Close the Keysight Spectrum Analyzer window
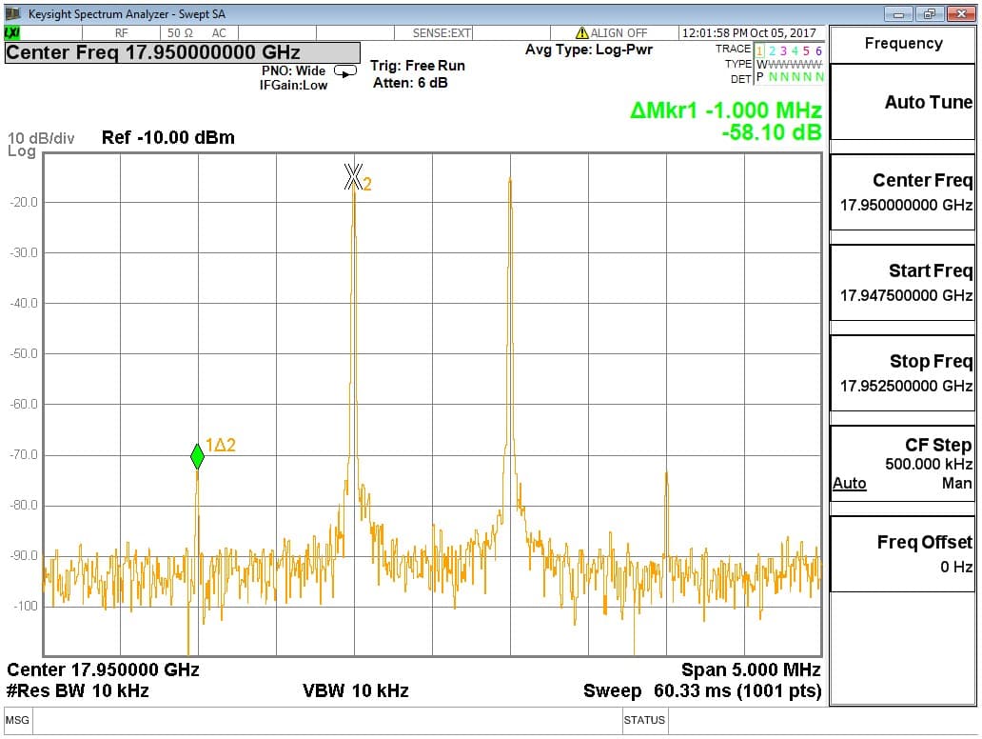The height and width of the screenshot is (739, 982). [961, 13]
